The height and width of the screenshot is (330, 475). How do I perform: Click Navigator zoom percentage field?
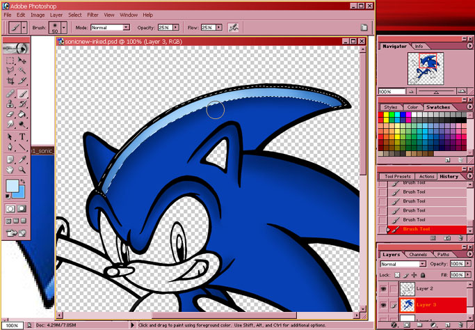[392, 92]
